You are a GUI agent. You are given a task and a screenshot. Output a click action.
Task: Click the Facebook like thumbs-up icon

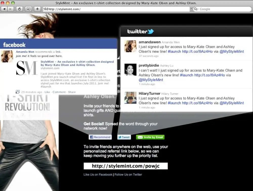point(18,92)
